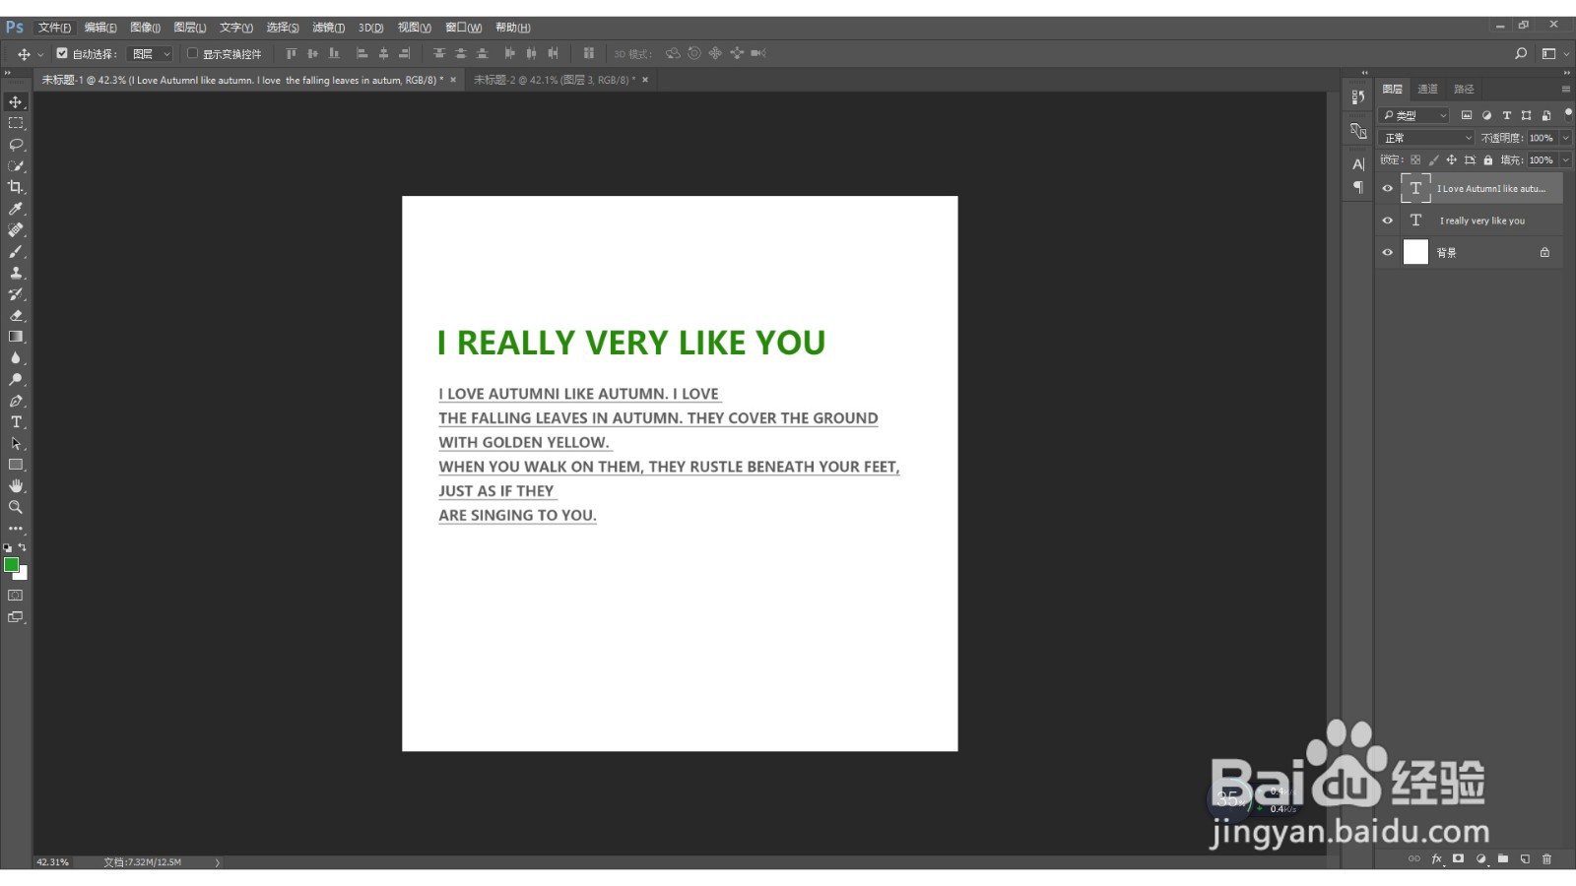Viewport: 1576px width, 886px height.
Task: Toggle lock image pixels brush icon
Action: 1433,159
